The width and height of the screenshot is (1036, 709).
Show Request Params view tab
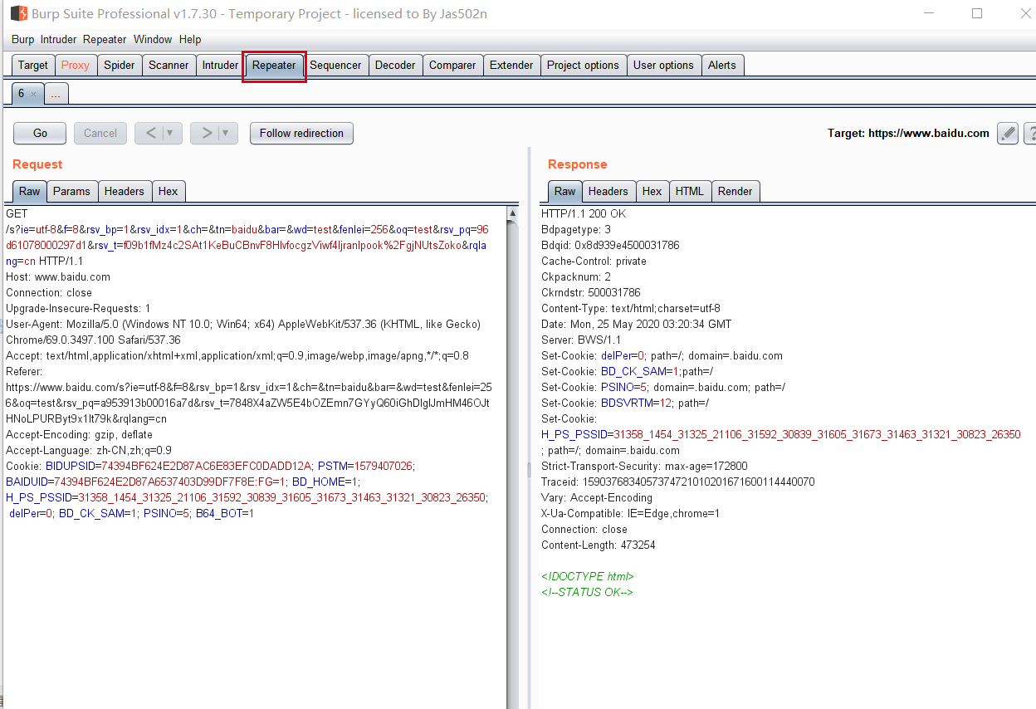[71, 191]
